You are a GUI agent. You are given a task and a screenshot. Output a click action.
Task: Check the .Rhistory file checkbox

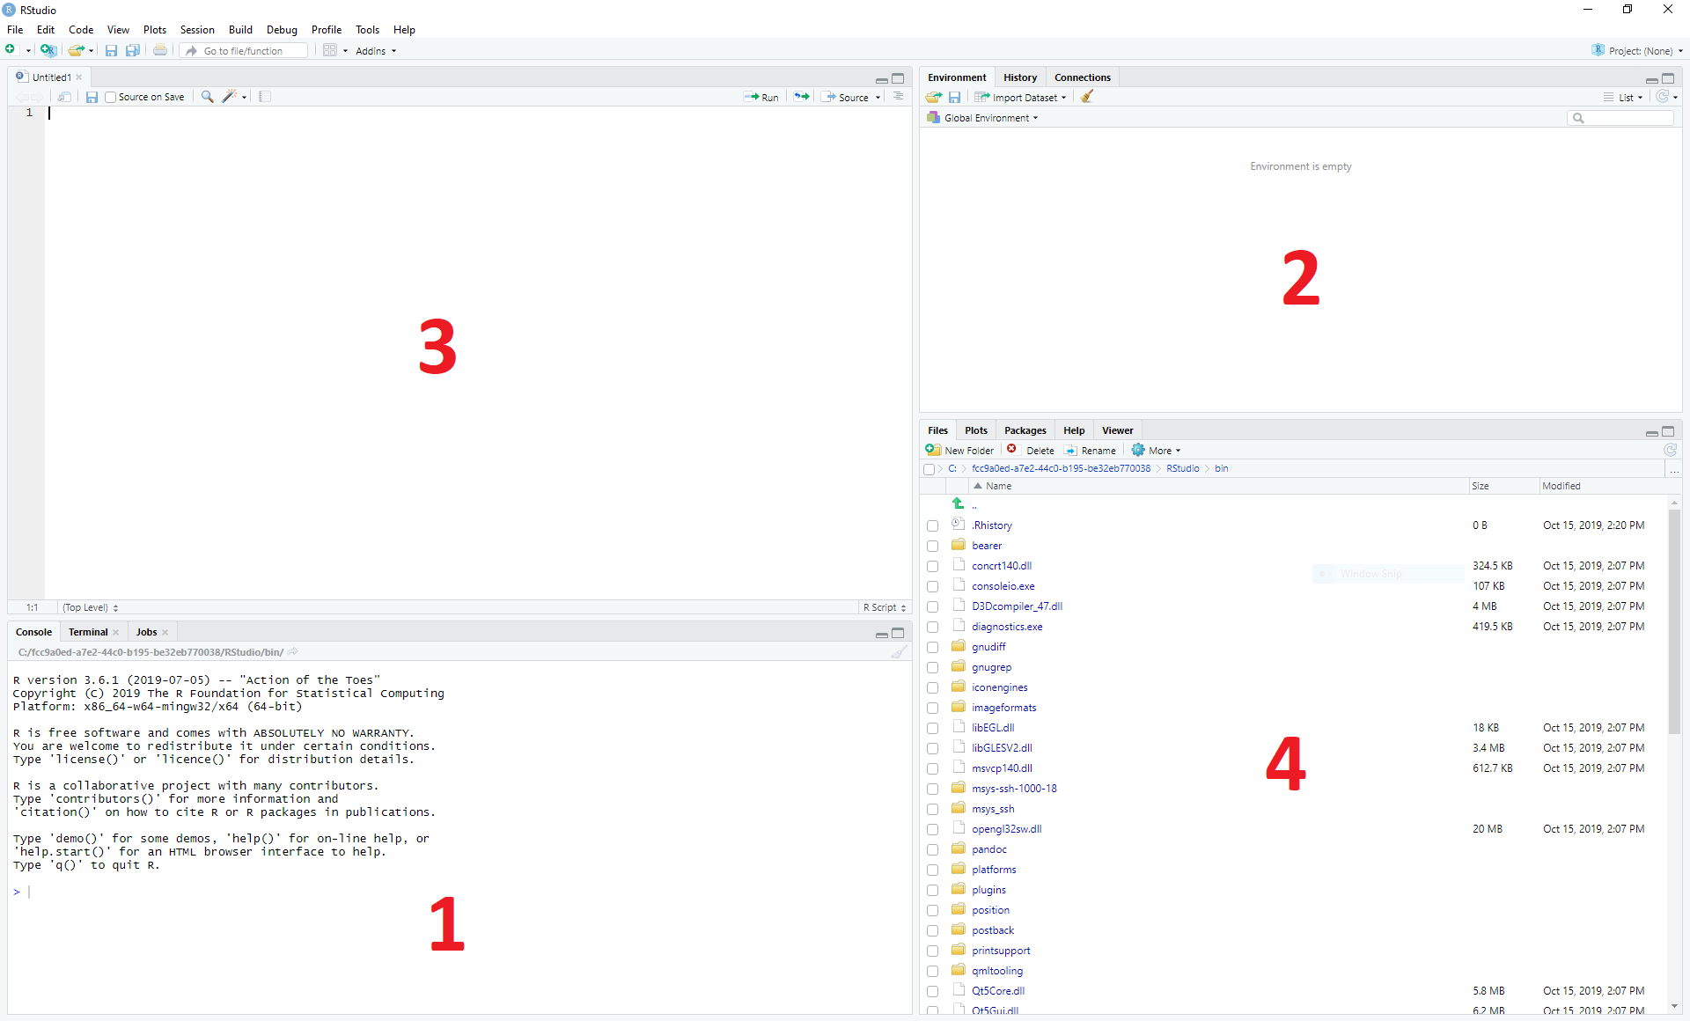click(932, 525)
